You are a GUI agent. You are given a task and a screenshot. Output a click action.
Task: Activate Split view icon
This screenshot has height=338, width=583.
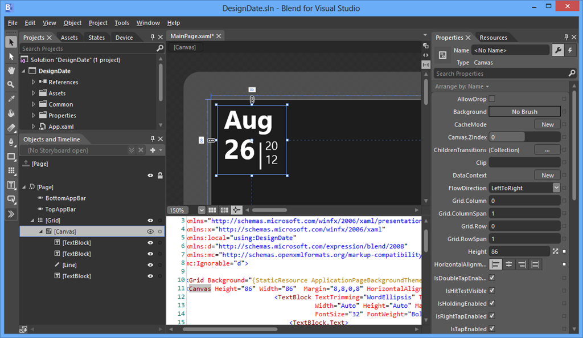coord(426,65)
